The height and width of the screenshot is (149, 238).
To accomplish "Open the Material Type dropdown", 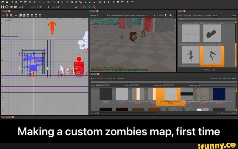I will pos(217,85).
